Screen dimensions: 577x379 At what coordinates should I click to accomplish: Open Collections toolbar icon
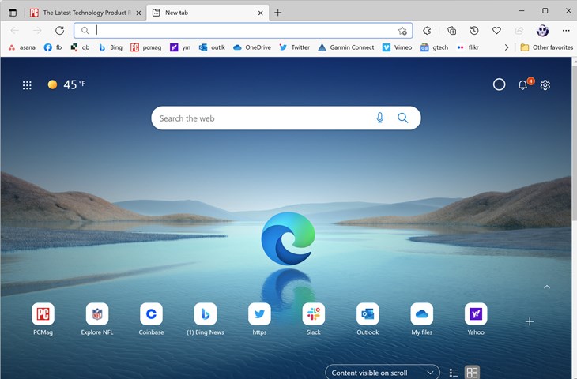click(451, 31)
